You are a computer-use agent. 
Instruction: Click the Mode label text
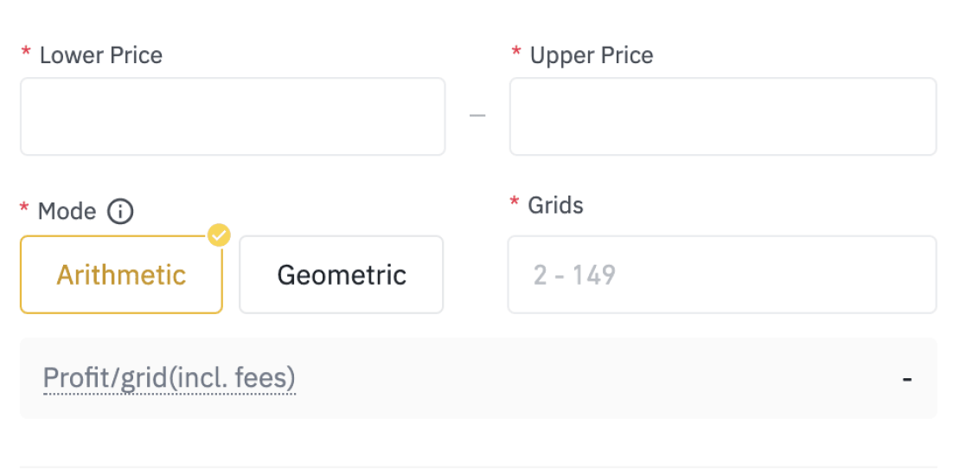click(x=67, y=211)
